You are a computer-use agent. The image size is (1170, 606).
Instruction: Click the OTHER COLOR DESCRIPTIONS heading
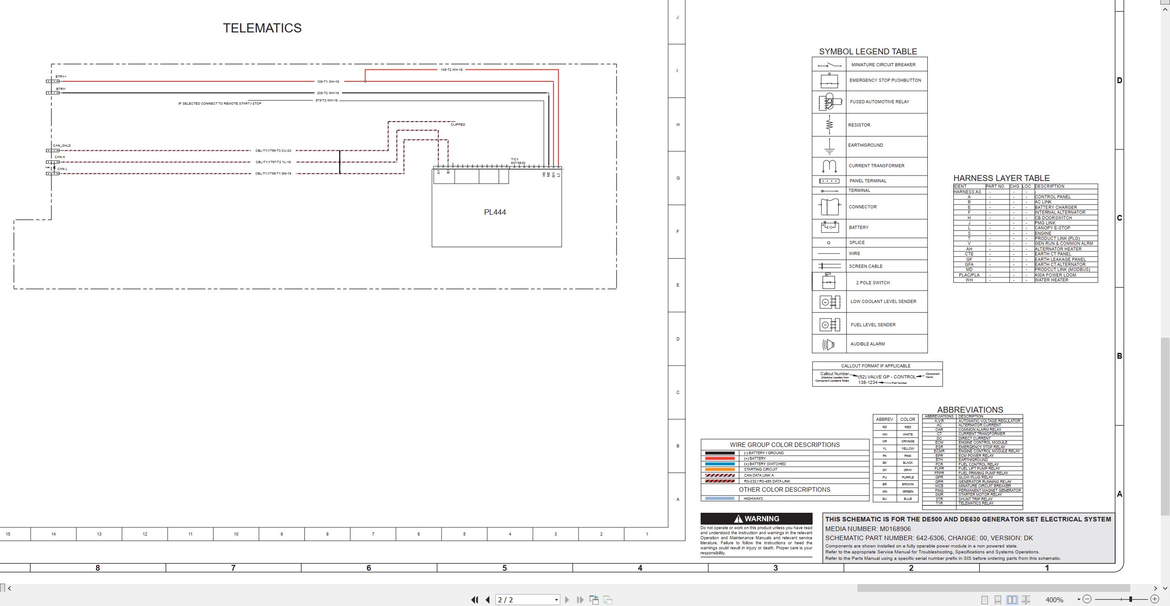785,489
